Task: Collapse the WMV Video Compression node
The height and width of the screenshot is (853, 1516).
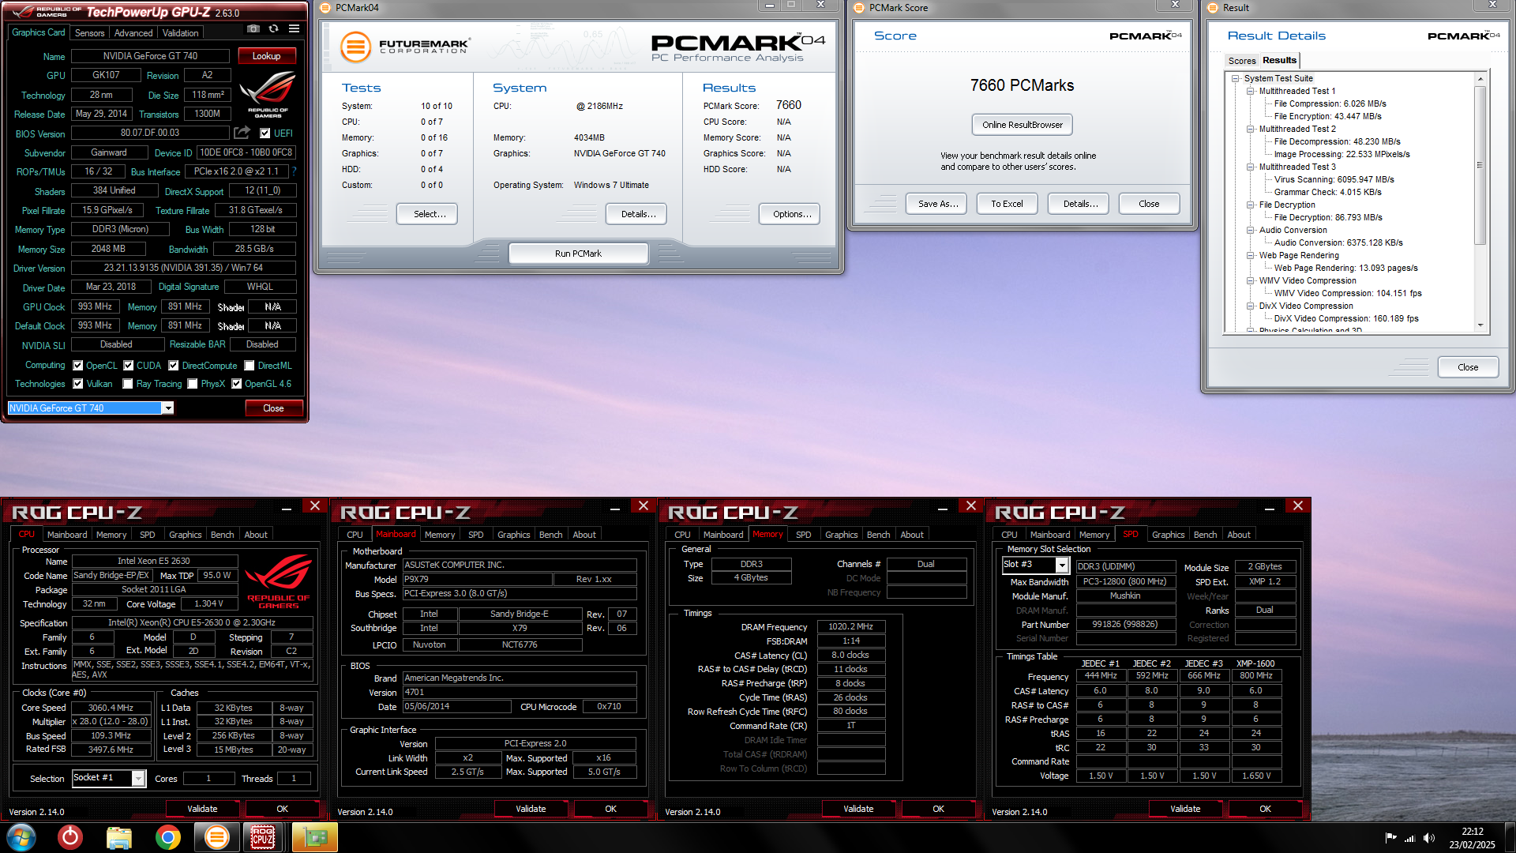Action: click(1251, 280)
